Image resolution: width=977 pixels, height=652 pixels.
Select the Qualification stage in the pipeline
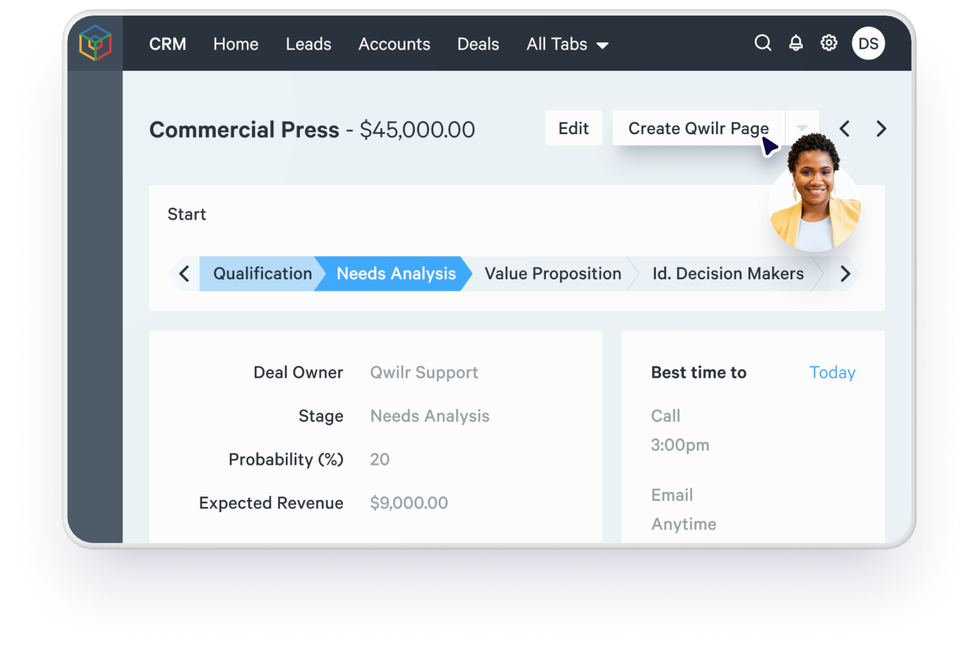click(x=262, y=273)
